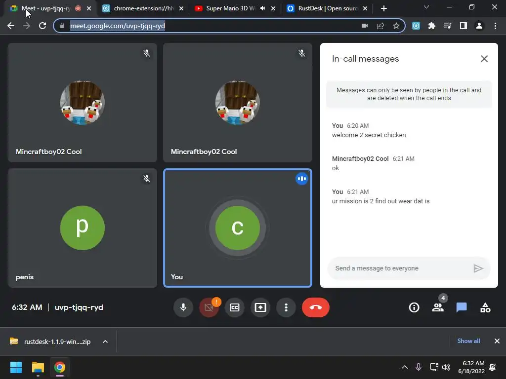Viewport: 506px width, 379px height.
Task: Close the chrome-extension tab
Action: 181,8
